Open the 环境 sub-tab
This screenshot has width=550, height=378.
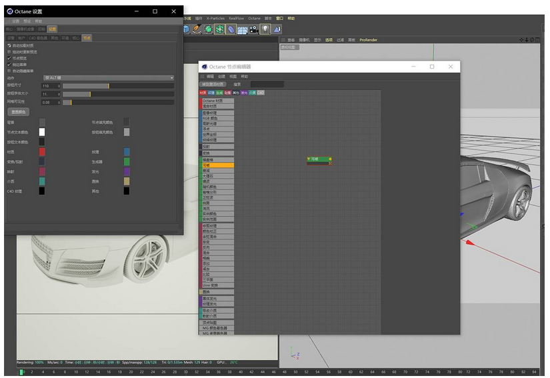click(x=65, y=38)
